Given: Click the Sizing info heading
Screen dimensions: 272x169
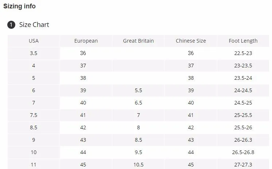Looking at the screenshot, I should [x=20, y=6].
